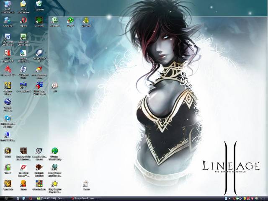Launch the Worms World Party shortcut

tap(55, 151)
